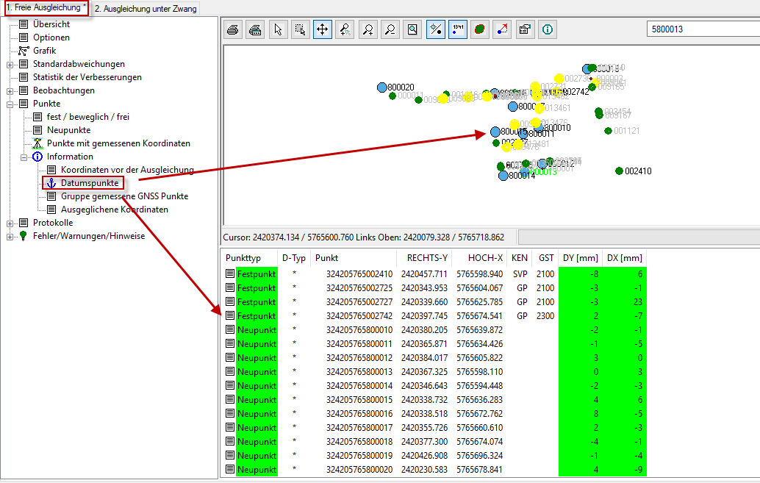Screen dimensions: 760x483
Task: Collapse the Punkte tree node
Action: (x=10, y=104)
